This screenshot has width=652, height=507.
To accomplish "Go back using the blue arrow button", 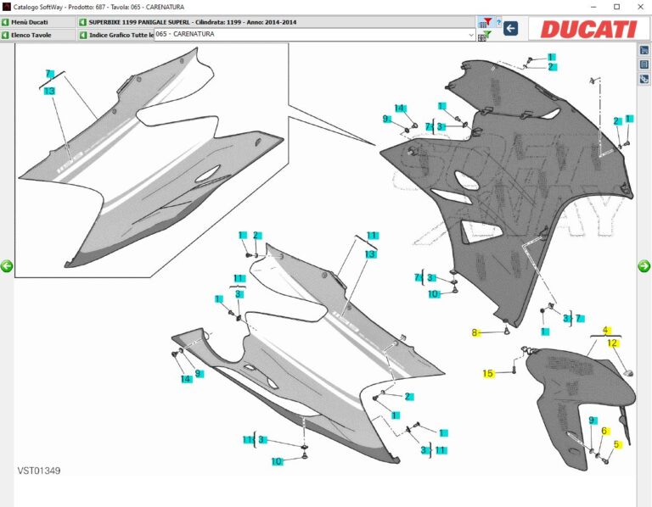I will coord(510,28).
